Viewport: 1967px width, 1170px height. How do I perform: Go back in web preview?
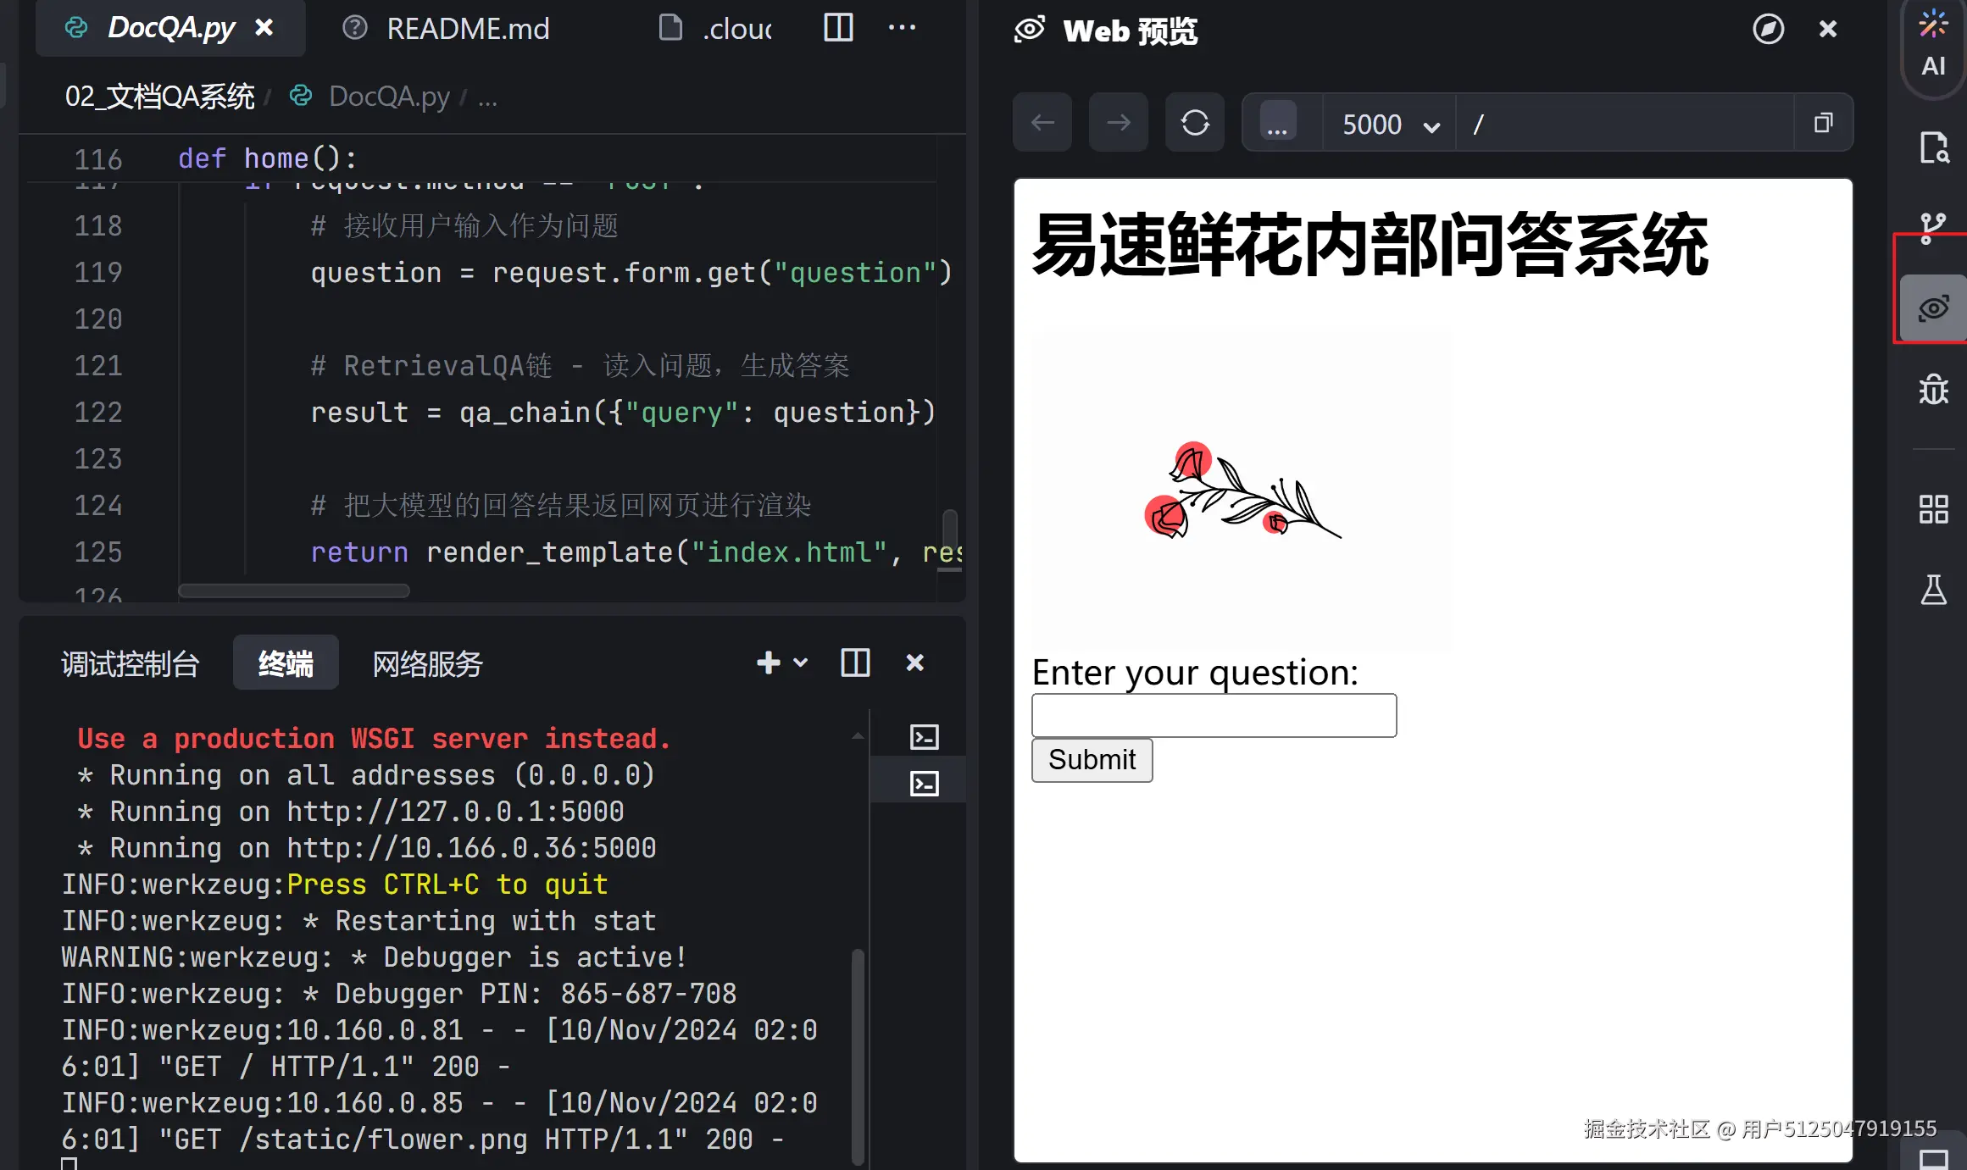1042,123
